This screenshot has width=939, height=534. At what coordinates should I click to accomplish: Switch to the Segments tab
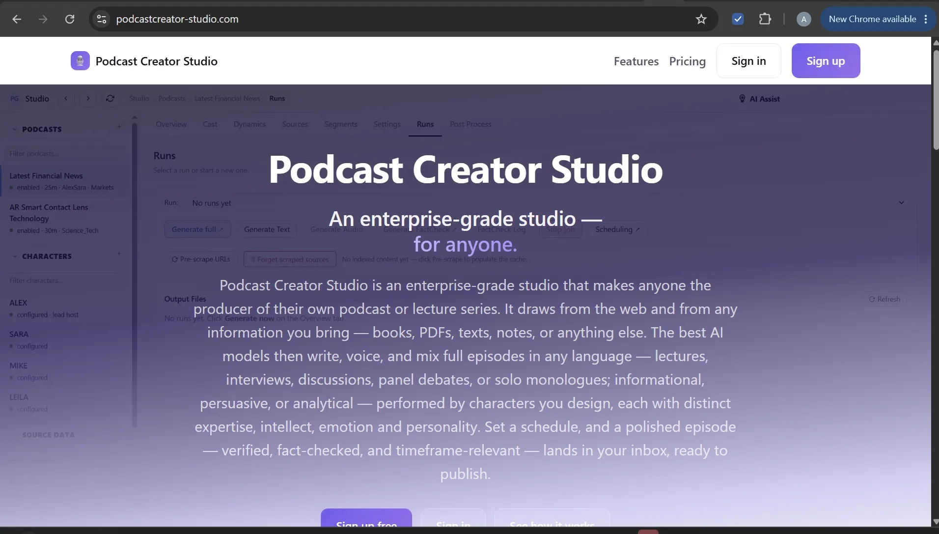[x=340, y=124]
